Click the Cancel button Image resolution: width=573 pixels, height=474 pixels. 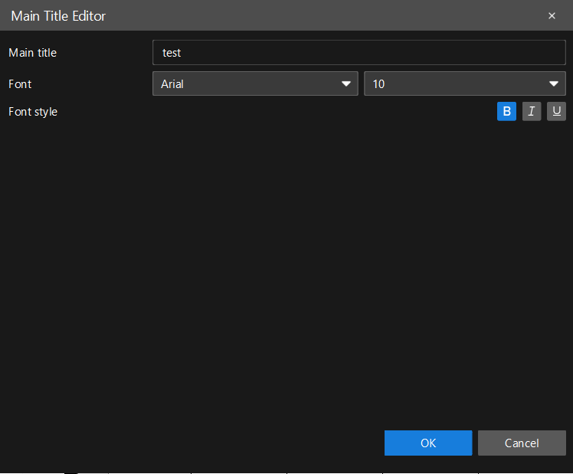click(522, 443)
